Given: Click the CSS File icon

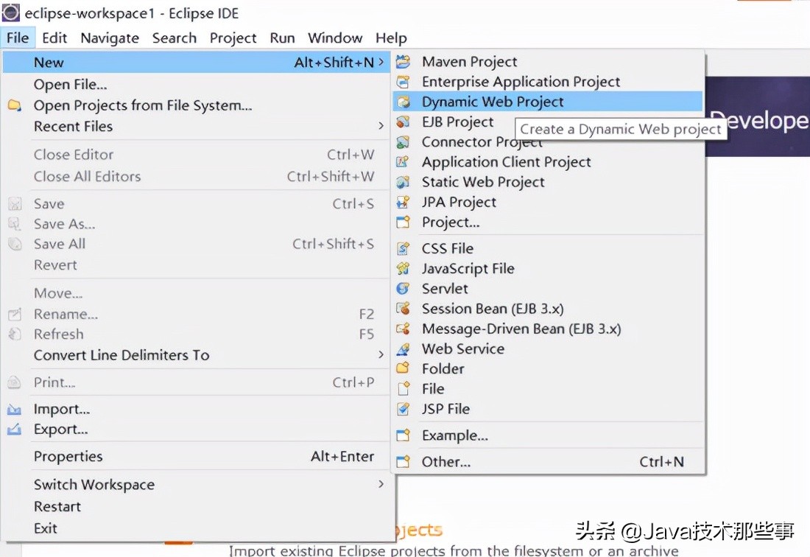Looking at the screenshot, I should click(x=403, y=248).
